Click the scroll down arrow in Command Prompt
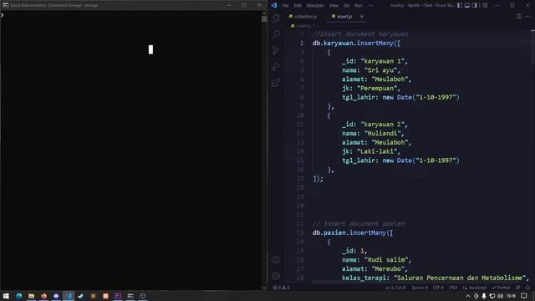Screen dimensions: 535x301 264,288
